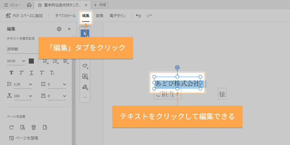
Task: Apply numbered list formatting
Action: (x=55, y=61)
